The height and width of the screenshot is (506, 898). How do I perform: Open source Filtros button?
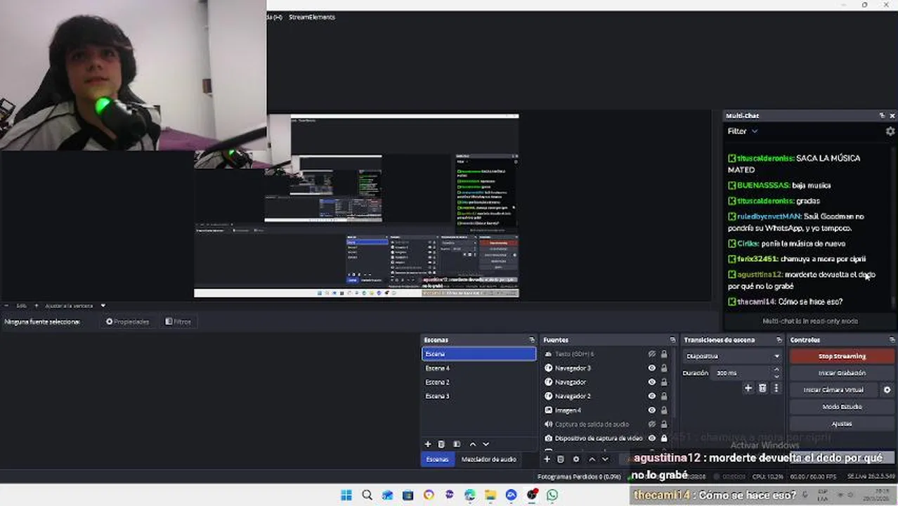[x=178, y=322]
